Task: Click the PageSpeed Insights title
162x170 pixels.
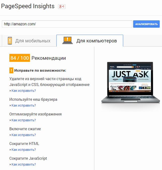Action: pyautogui.click(x=28, y=6)
